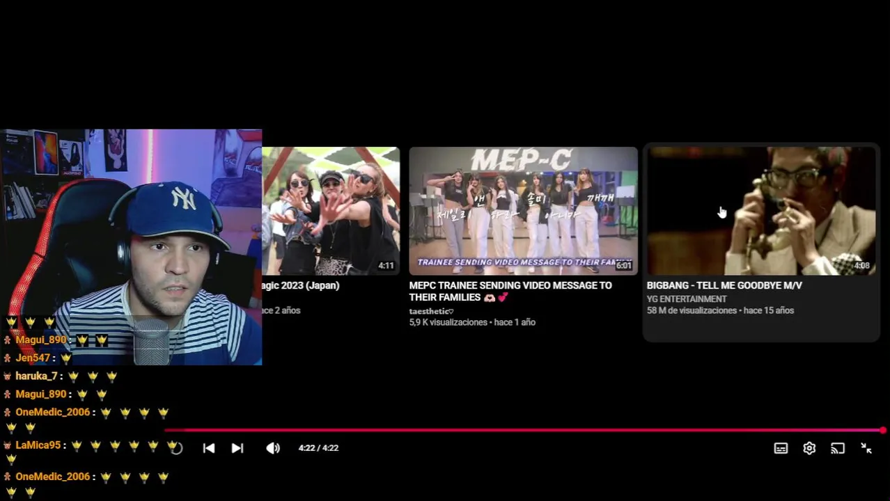This screenshot has width=890, height=501.
Task: Exit full screen mode
Action: [866, 449]
